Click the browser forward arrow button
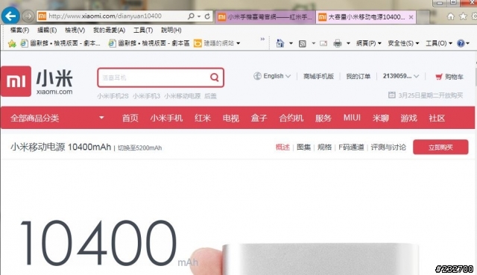 click(x=28, y=16)
